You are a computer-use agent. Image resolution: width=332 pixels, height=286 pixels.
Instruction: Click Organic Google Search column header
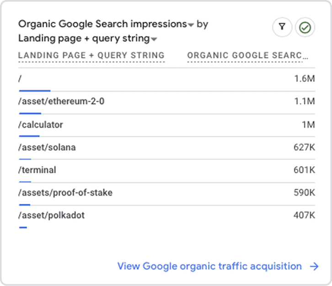(247, 56)
